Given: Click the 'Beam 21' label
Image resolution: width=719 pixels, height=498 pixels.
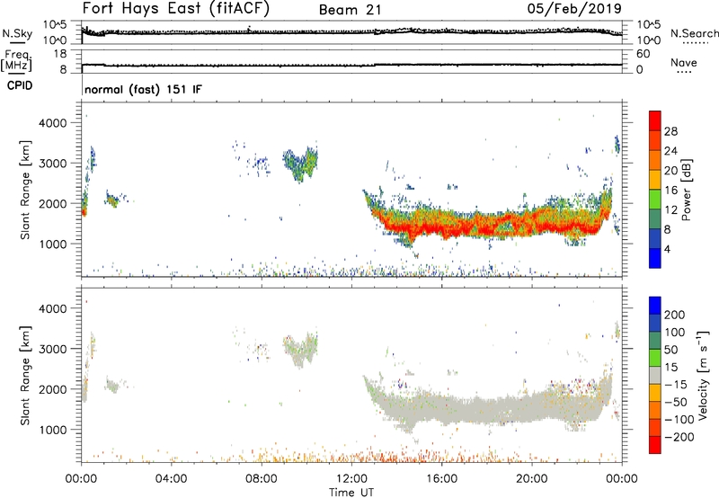Looking at the screenshot, I should coord(350,10).
